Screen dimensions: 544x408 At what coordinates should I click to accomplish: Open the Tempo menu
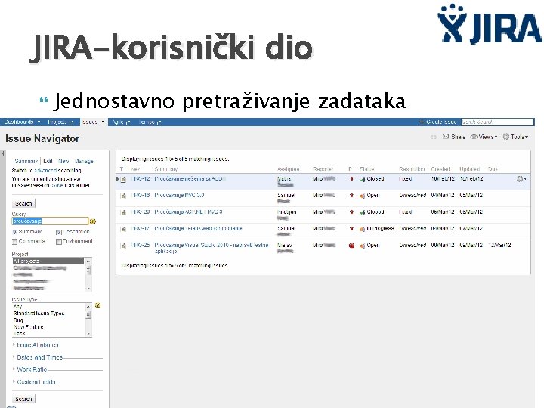click(150, 122)
